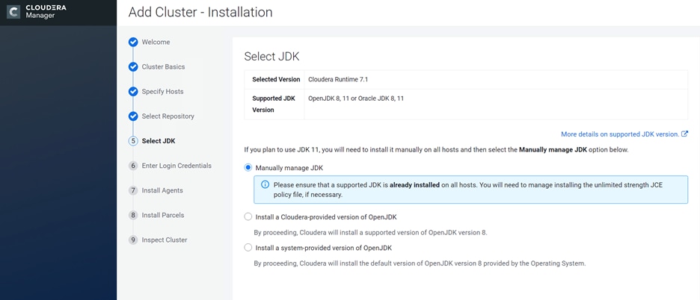Select Manually manage JDK option
Image resolution: width=700 pixels, height=300 pixels.
pyautogui.click(x=248, y=168)
